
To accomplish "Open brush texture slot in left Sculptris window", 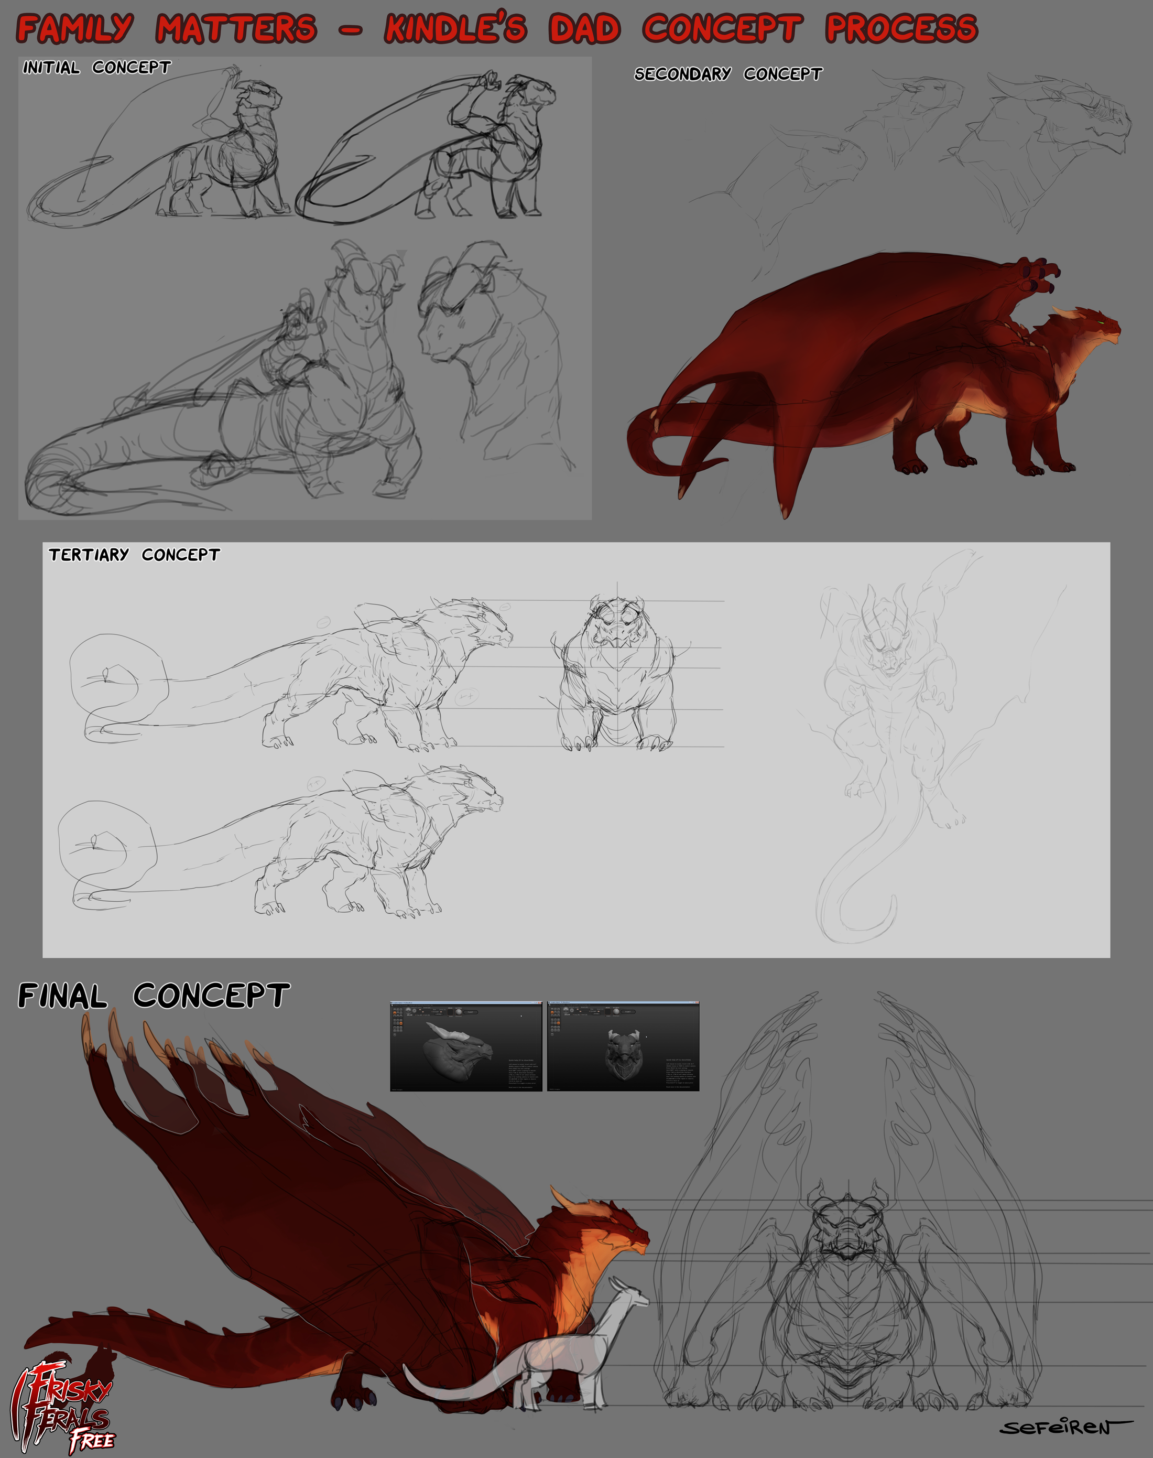I will coord(451,1012).
